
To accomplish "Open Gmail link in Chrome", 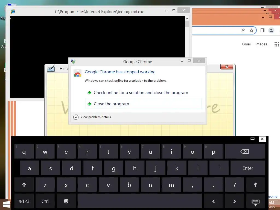I will [247, 44].
